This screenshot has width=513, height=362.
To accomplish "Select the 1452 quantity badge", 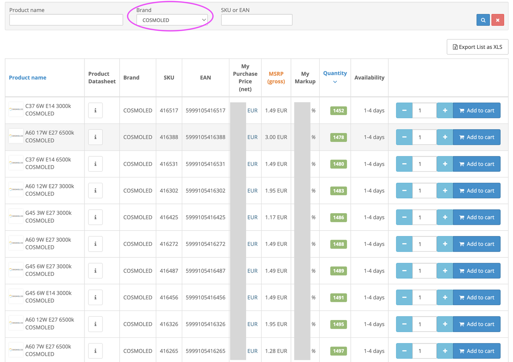I will tap(338, 111).
